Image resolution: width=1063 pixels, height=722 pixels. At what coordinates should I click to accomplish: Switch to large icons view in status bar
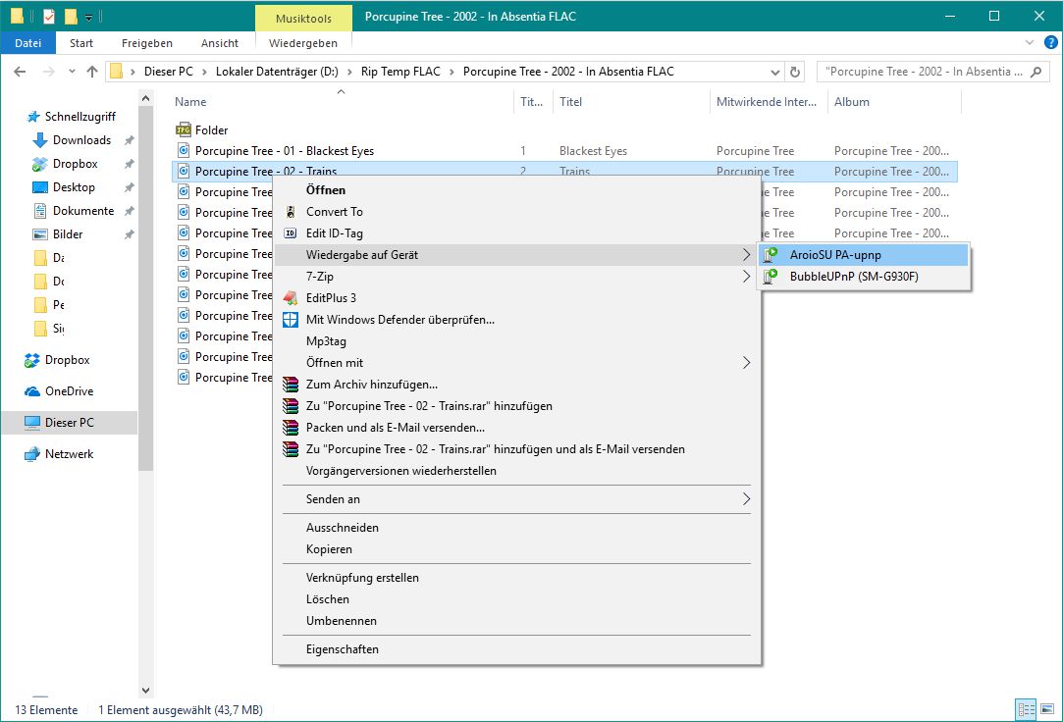point(1047,710)
